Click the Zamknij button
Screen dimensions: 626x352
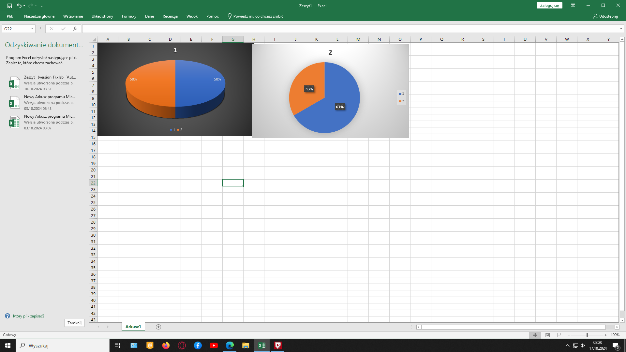[x=74, y=323]
